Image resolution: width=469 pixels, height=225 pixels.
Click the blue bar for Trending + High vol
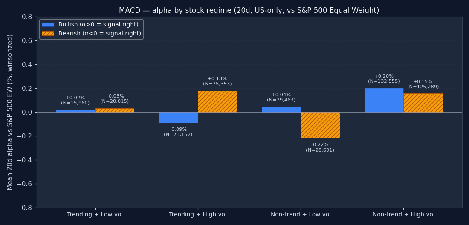click(178, 118)
